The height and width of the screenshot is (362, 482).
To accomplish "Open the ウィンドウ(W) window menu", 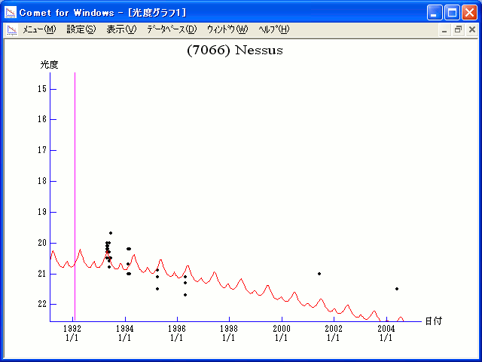I will [x=227, y=29].
